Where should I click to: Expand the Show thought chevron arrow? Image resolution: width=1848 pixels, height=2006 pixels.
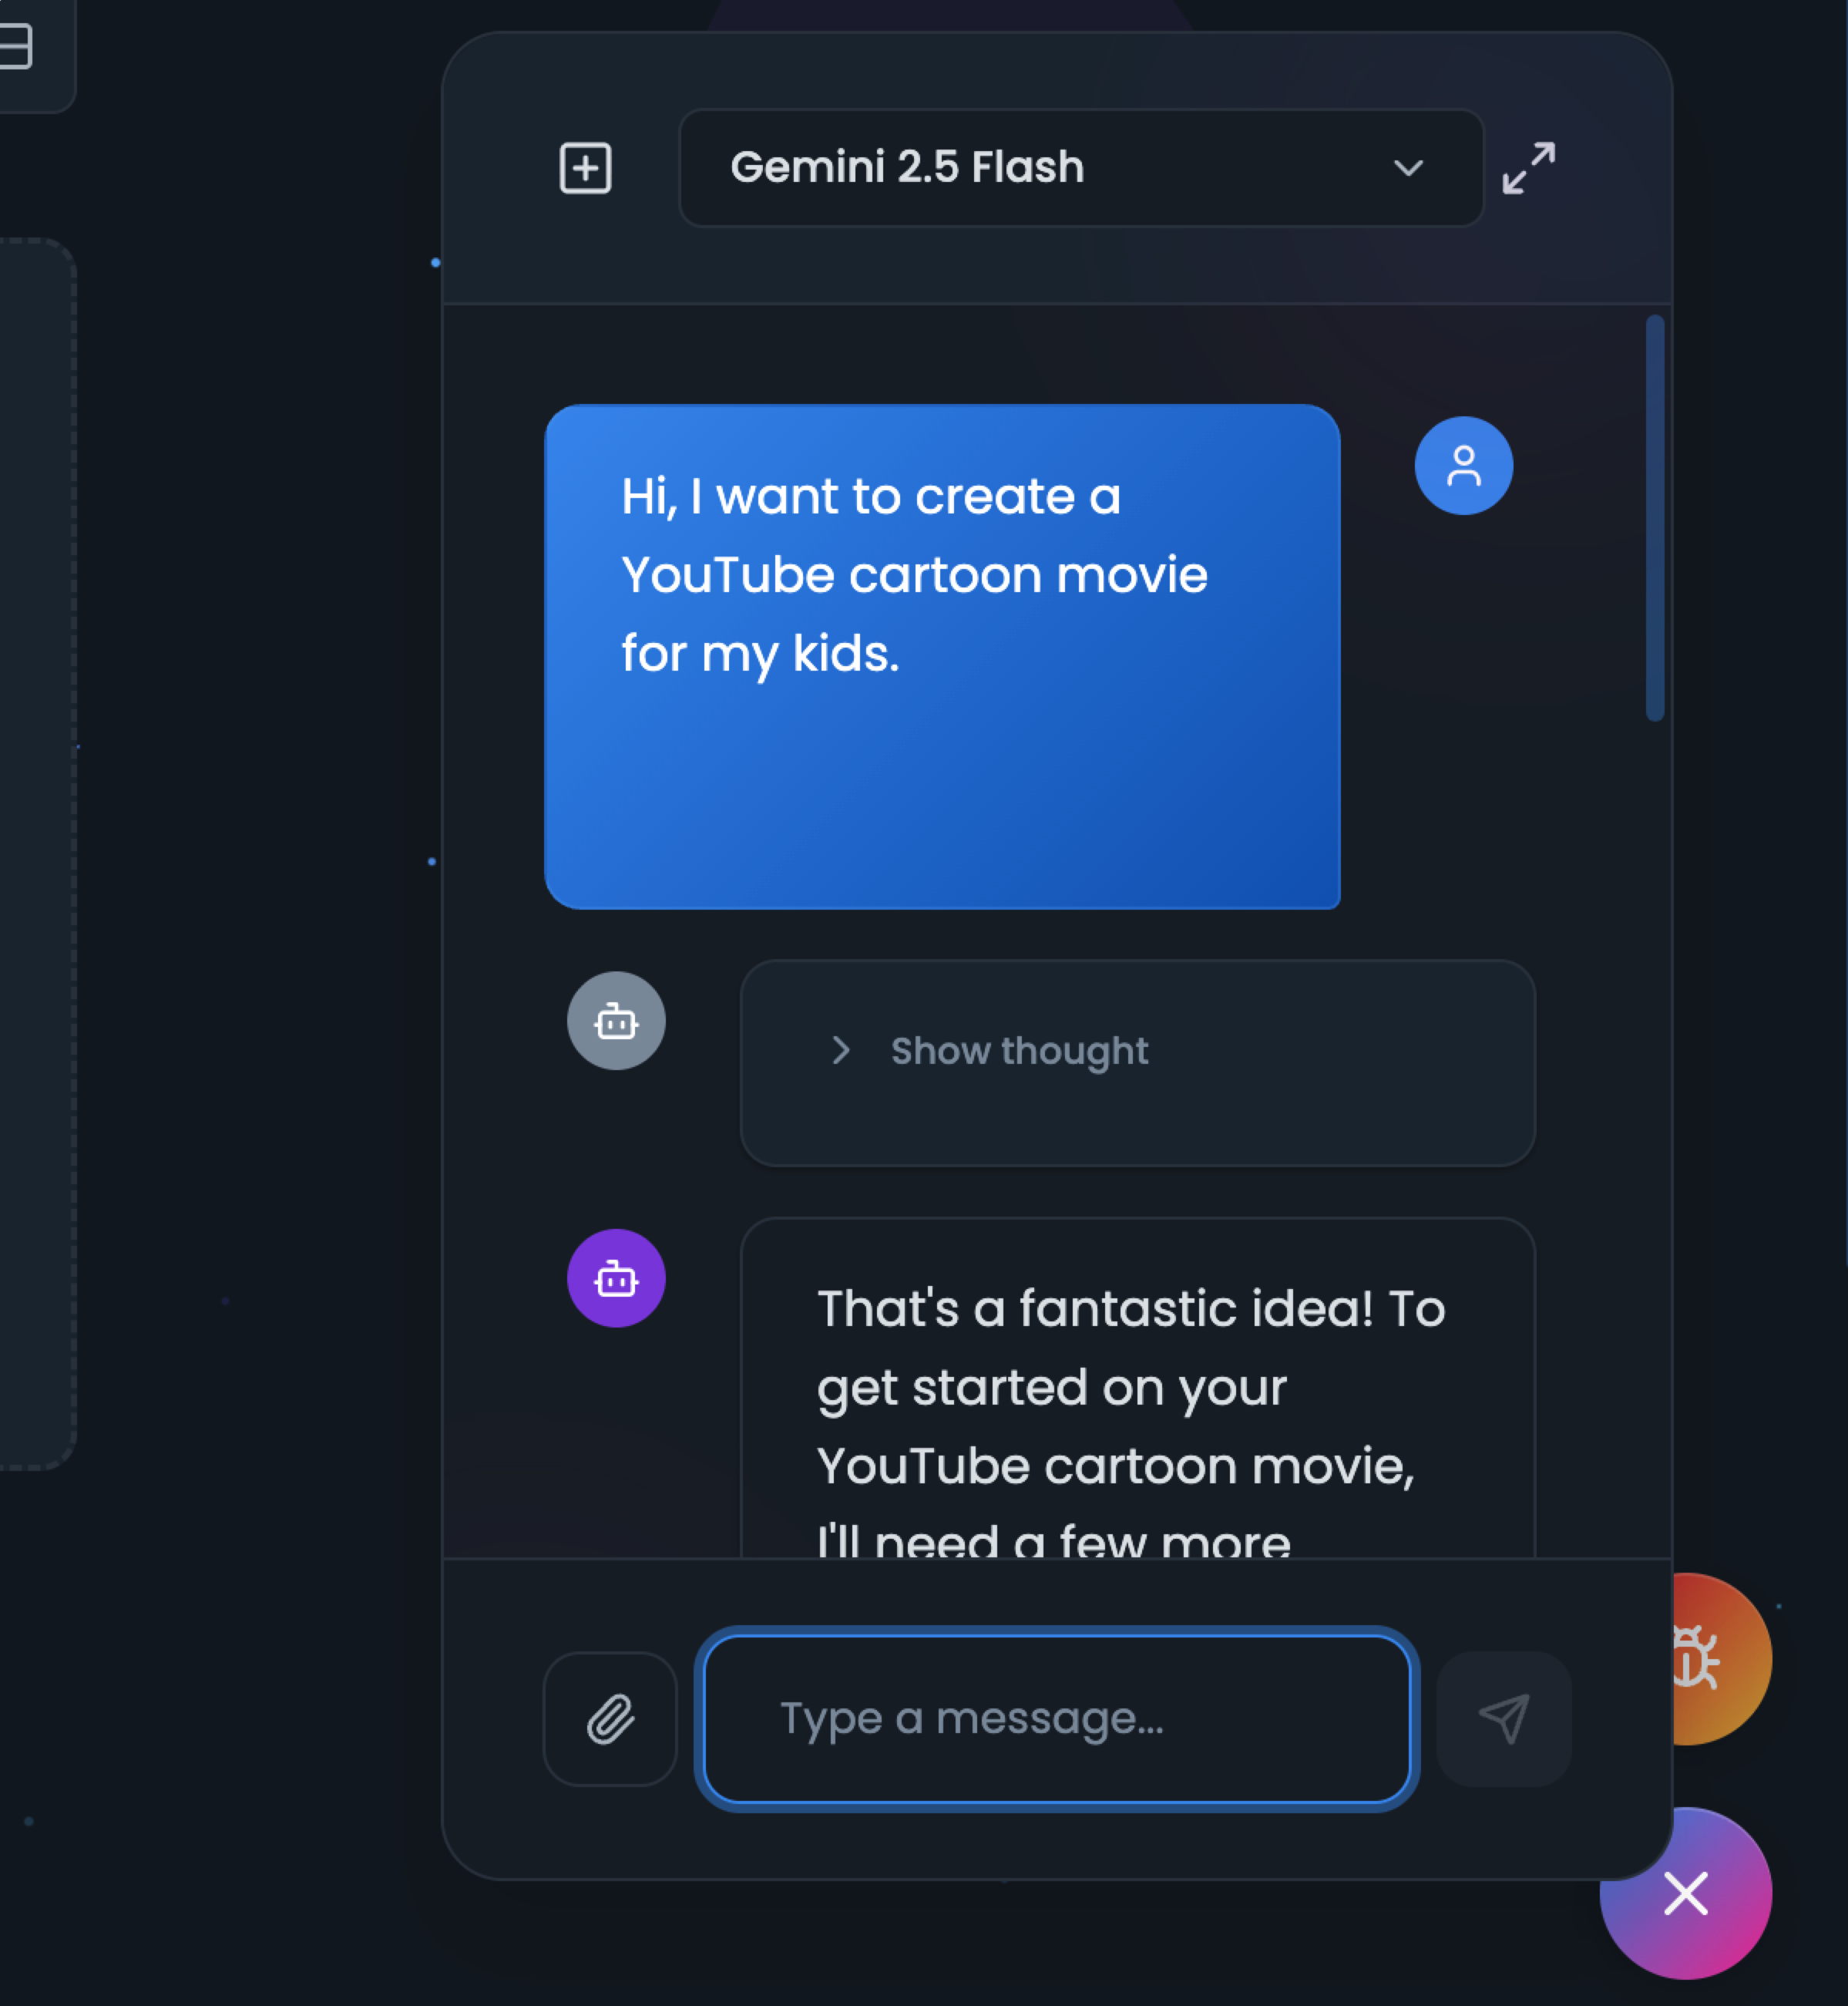[841, 1051]
